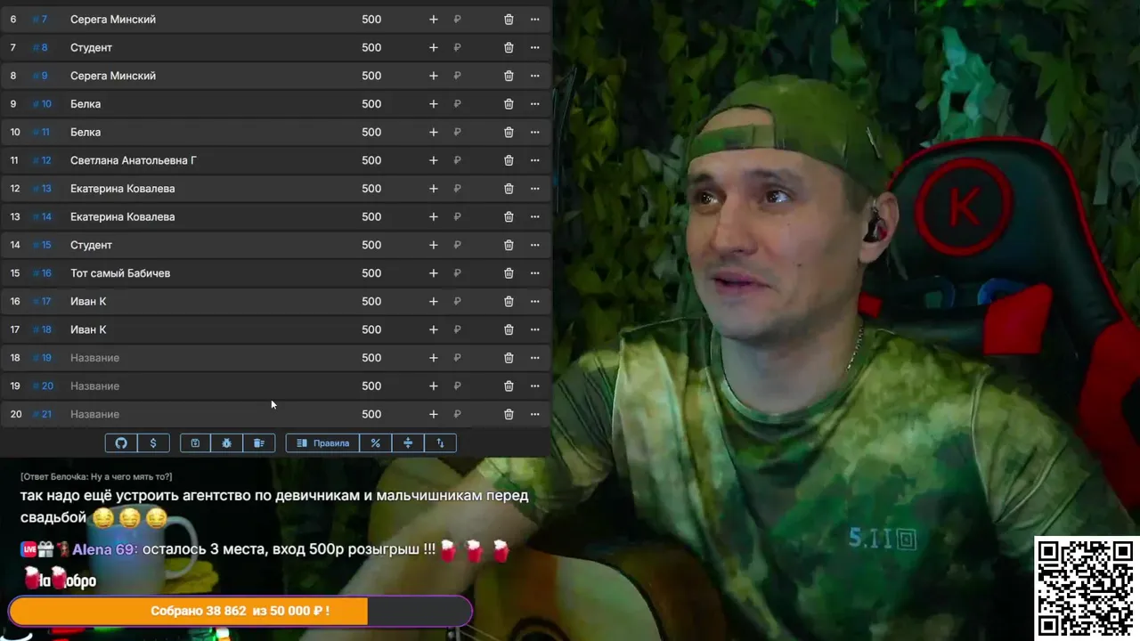This screenshot has height=641, width=1140.
Task: Open the more options menu for row 9 Белка
Action: 535,104
